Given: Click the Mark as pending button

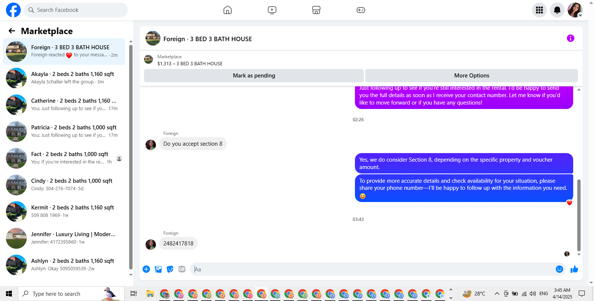Looking at the screenshot, I should tap(254, 76).
